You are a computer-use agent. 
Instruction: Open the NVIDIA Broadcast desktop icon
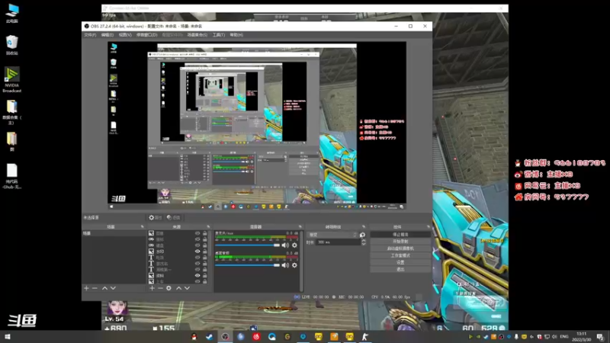point(11,80)
